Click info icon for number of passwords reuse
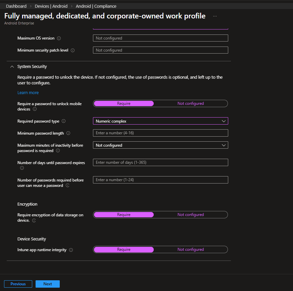 pyautogui.click(x=67, y=186)
